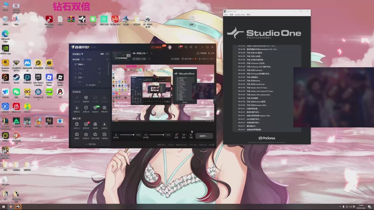Open Studio One taskbar icon
This screenshot has width=374, height=210.
[x=18, y=207]
